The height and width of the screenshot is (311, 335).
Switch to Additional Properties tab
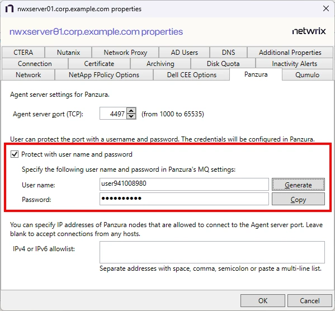pyautogui.click(x=290, y=53)
